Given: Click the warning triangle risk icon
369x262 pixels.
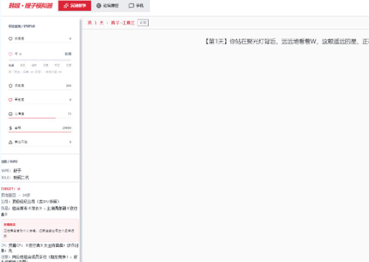Looking at the screenshot, I should (x=10, y=142).
